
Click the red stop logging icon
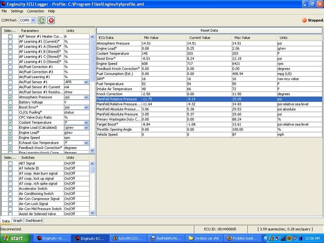(51, 20)
